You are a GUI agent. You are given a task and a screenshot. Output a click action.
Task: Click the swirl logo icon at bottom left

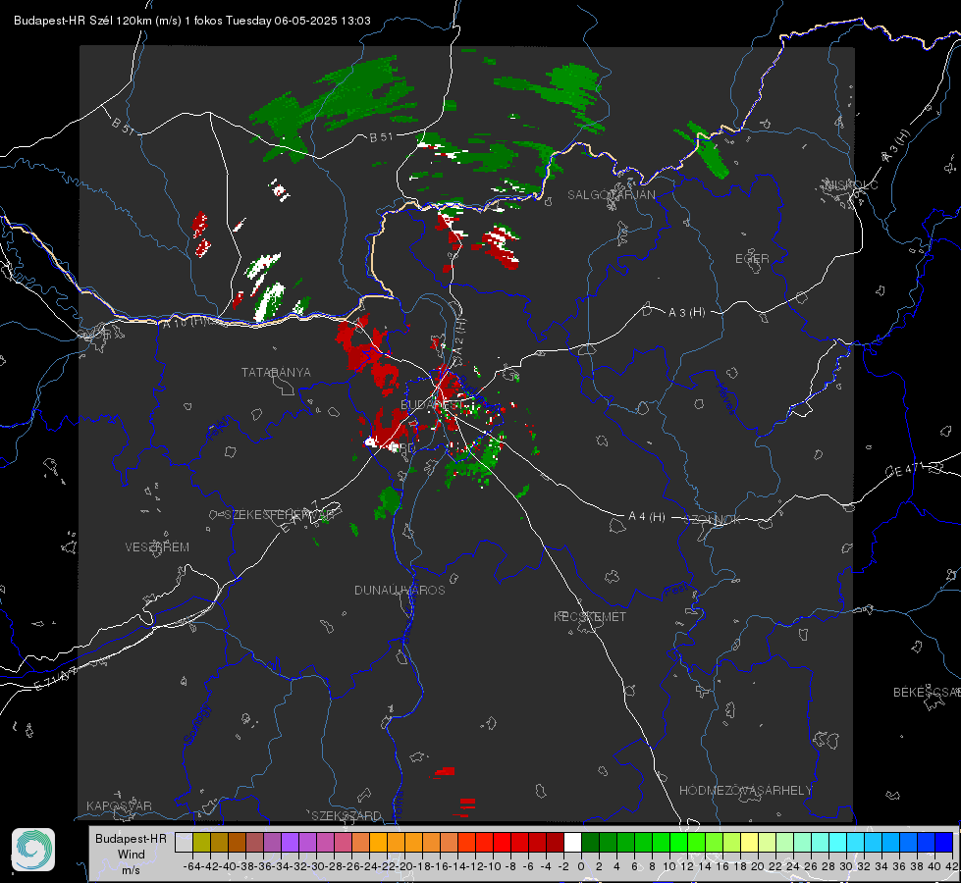tap(33, 850)
